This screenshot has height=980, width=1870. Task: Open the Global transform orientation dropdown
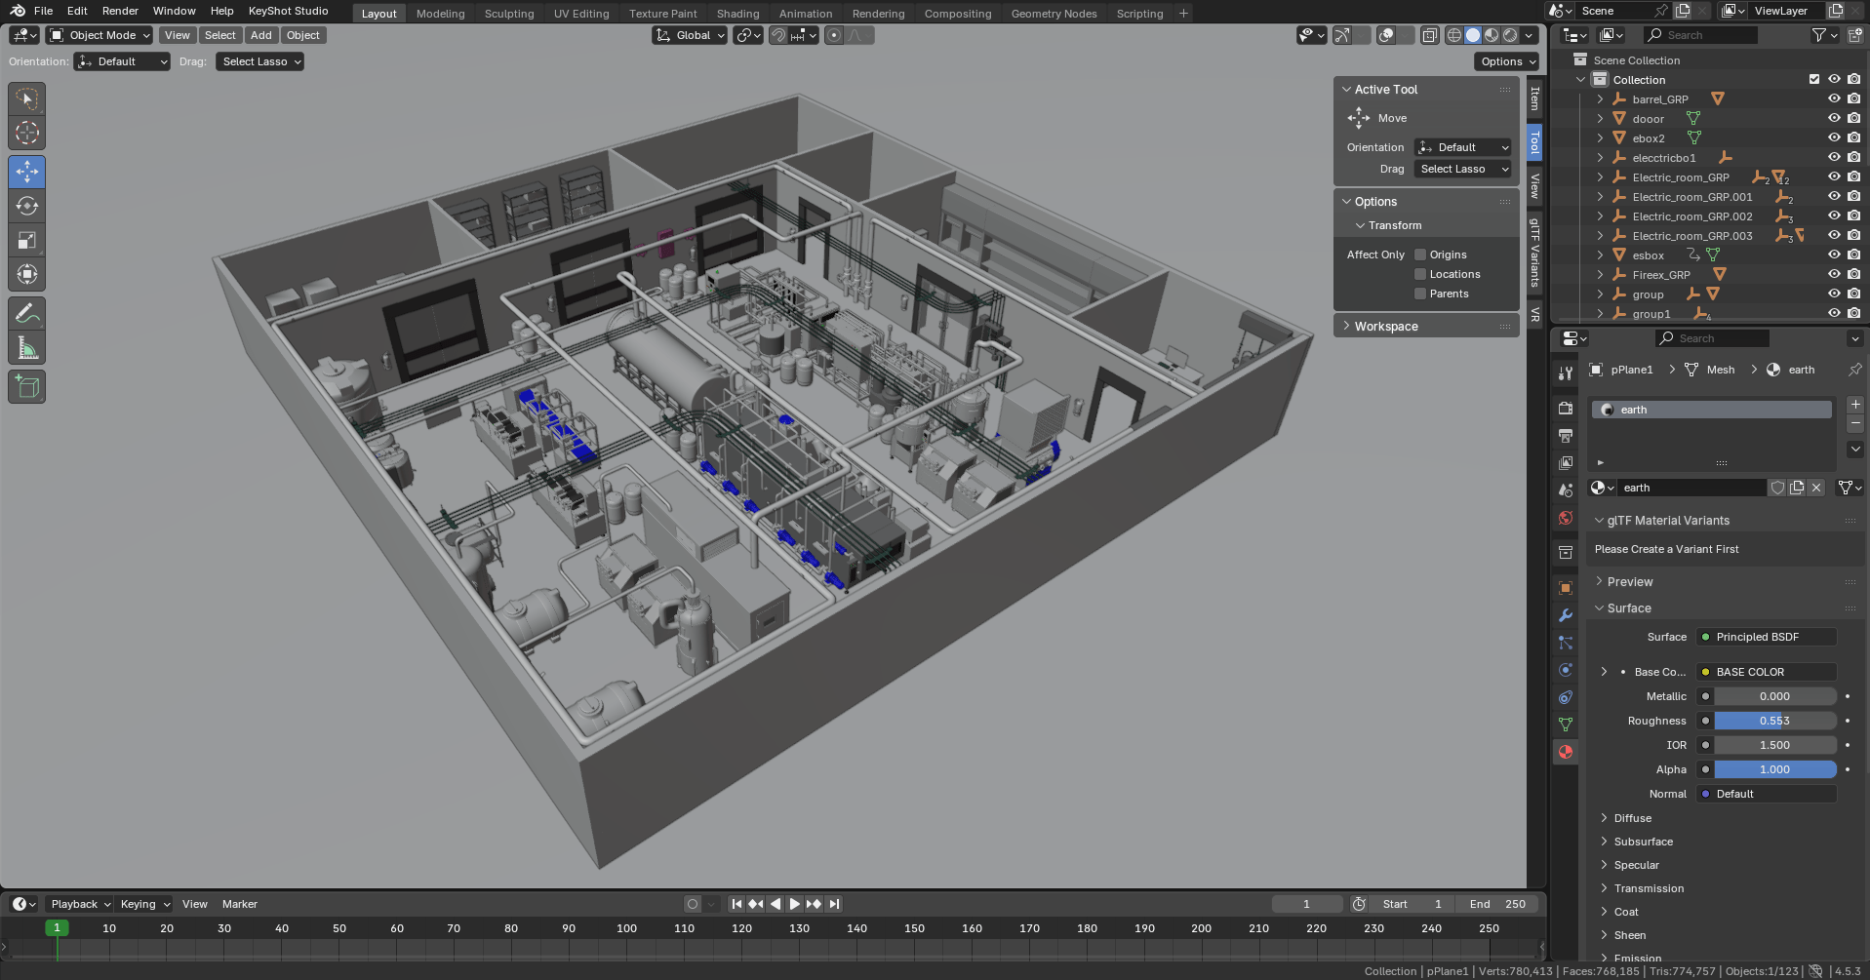pos(691,35)
